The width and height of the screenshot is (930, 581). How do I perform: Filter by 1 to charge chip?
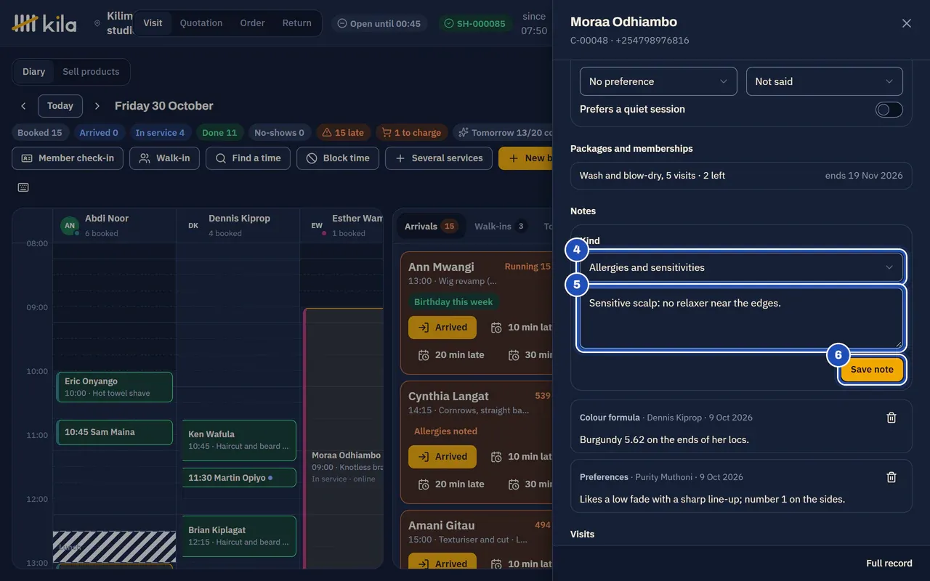pyautogui.click(x=412, y=133)
